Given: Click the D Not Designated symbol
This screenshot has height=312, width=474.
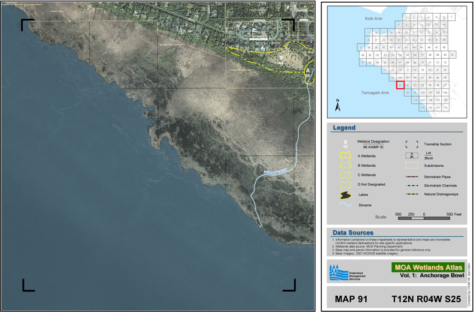Looking at the screenshot, I should pos(346,185).
